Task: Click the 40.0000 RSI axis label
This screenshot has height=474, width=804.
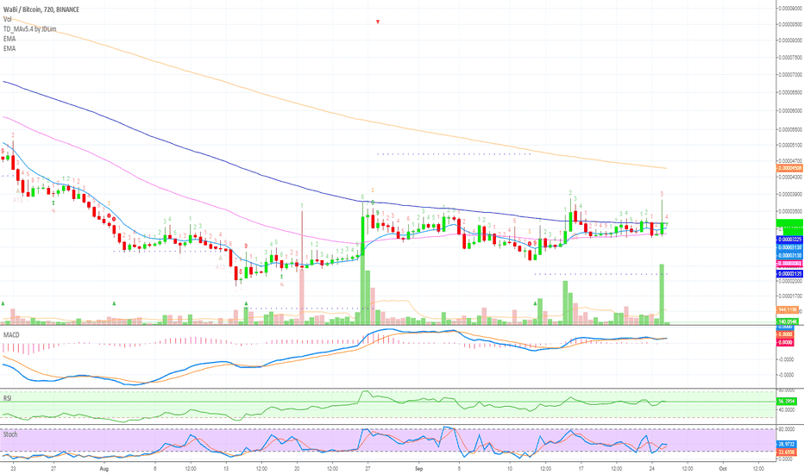Action: (786, 410)
